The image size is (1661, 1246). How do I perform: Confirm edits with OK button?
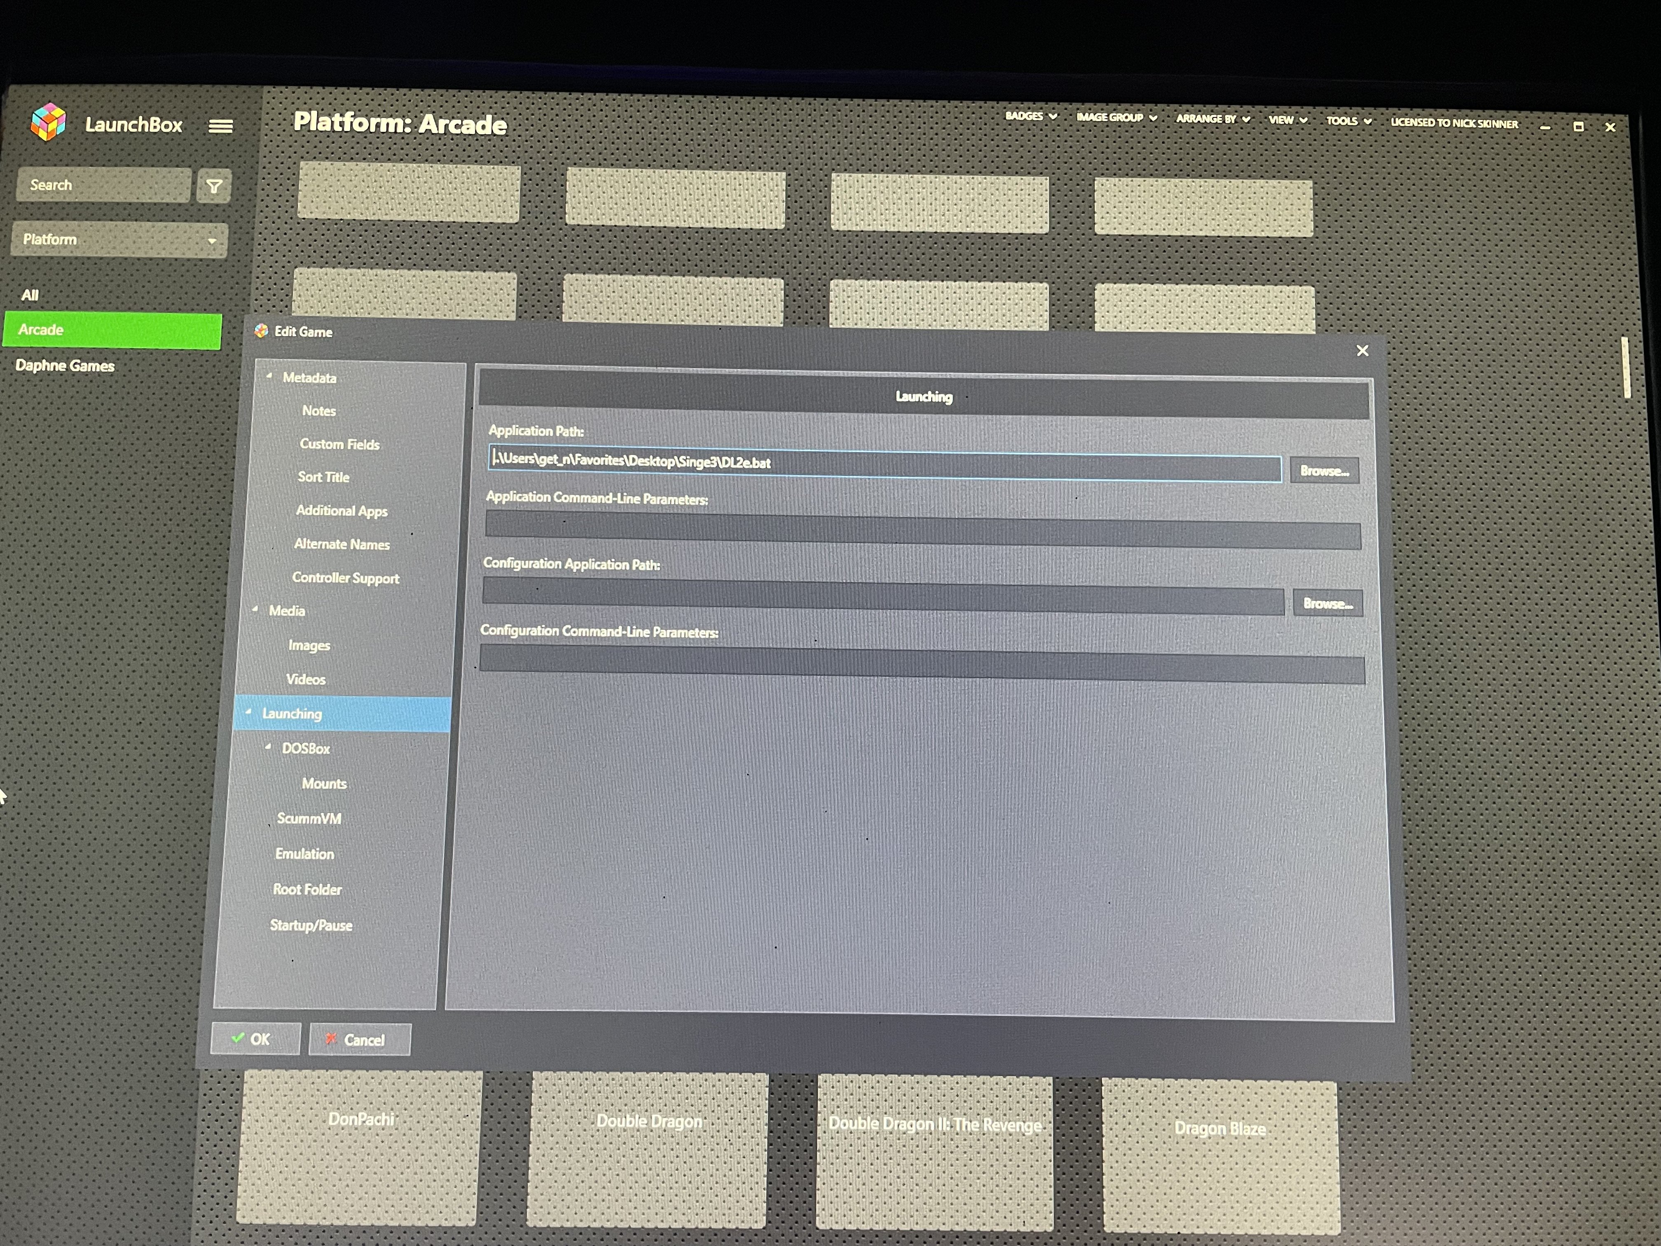255,1039
